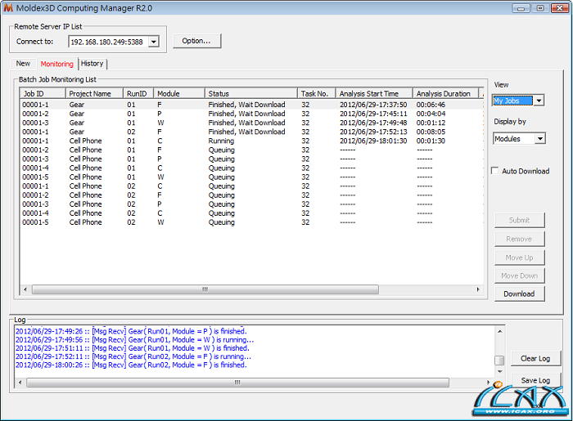
Task: Click the log vertical scrollbar up arrow
Action: 499,331
